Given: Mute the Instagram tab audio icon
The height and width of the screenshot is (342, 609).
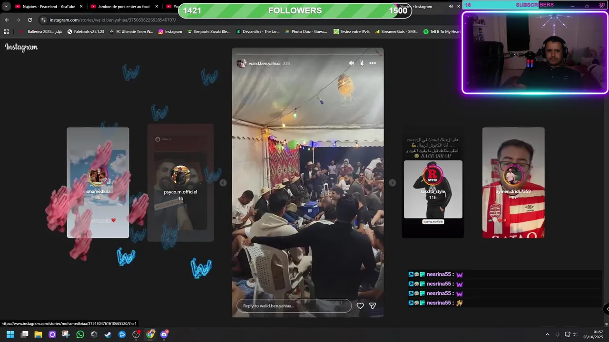Looking at the screenshot, I should (451, 7).
